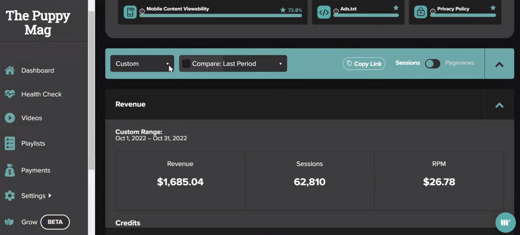
Task: Expand the Settings submenu arrow
Action: pos(50,196)
